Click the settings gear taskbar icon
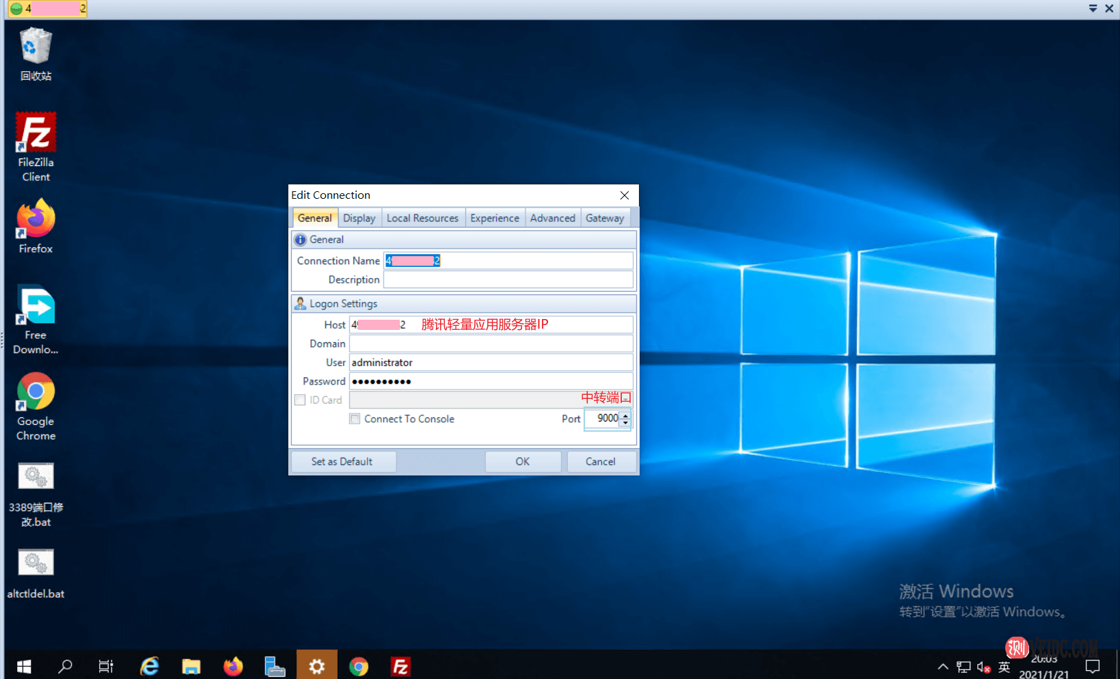1120x679 pixels. pyautogui.click(x=316, y=666)
